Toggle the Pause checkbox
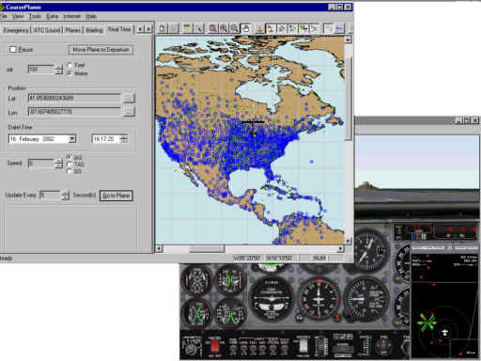 pyautogui.click(x=13, y=49)
